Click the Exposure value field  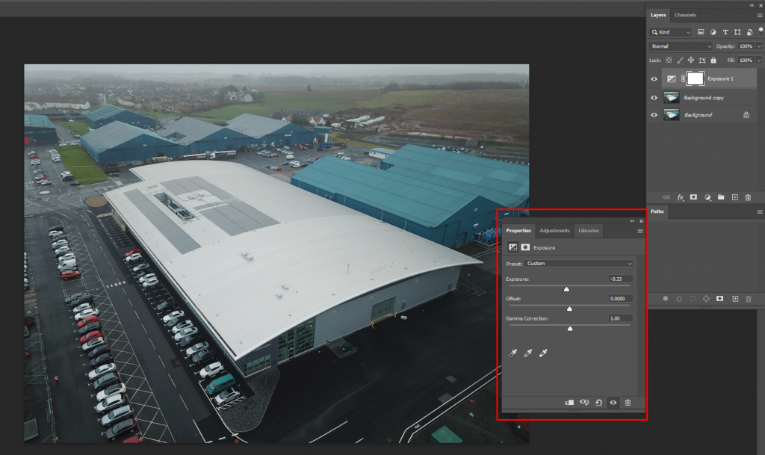pos(621,279)
